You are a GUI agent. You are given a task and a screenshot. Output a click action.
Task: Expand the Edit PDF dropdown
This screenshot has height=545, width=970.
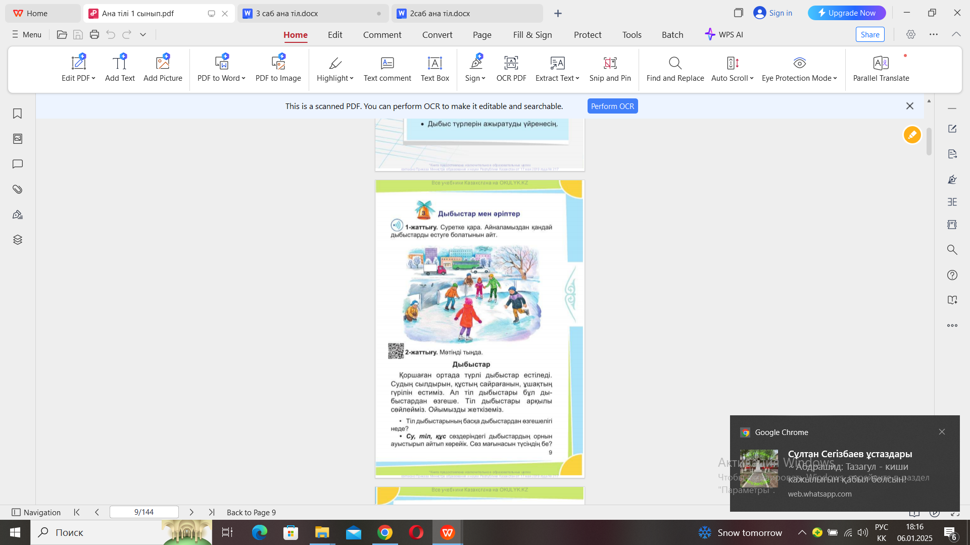pyautogui.click(x=93, y=78)
